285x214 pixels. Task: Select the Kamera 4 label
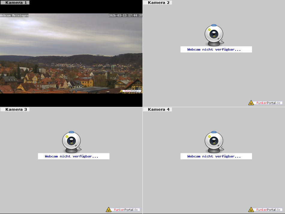pyautogui.click(x=159, y=110)
